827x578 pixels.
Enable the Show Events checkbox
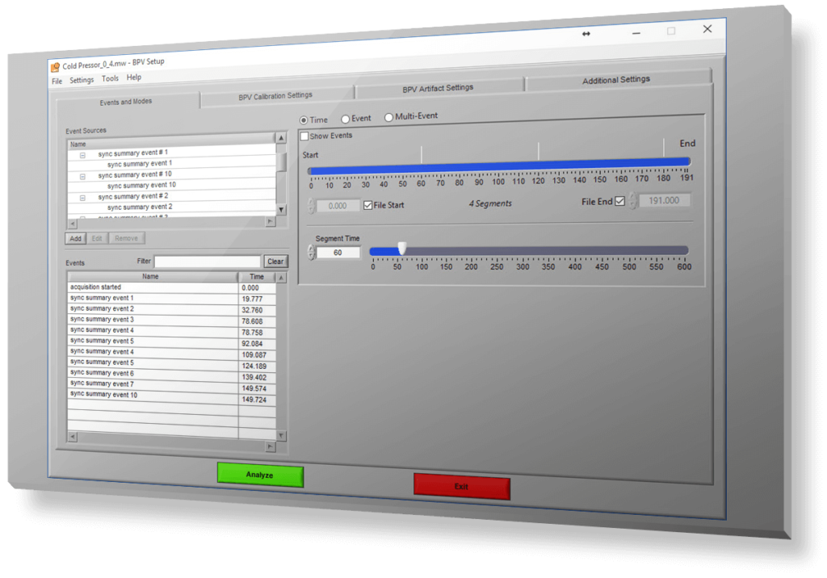coord(305,136)
